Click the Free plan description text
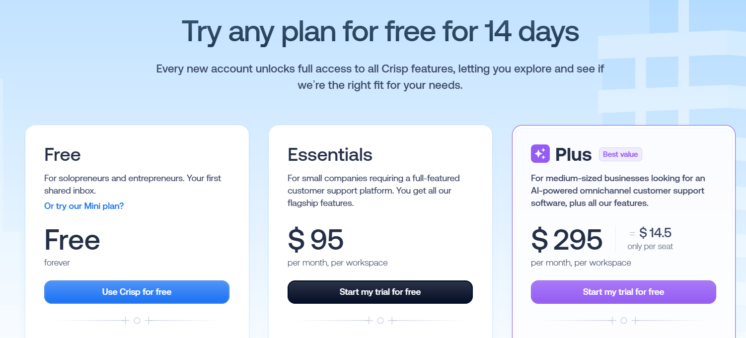Viewport: 746px width, 338px height. tap(133, 184)
